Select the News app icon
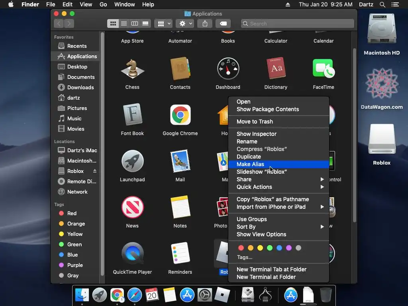This screenshot has height=306, width=408. (x=132, y=207)
